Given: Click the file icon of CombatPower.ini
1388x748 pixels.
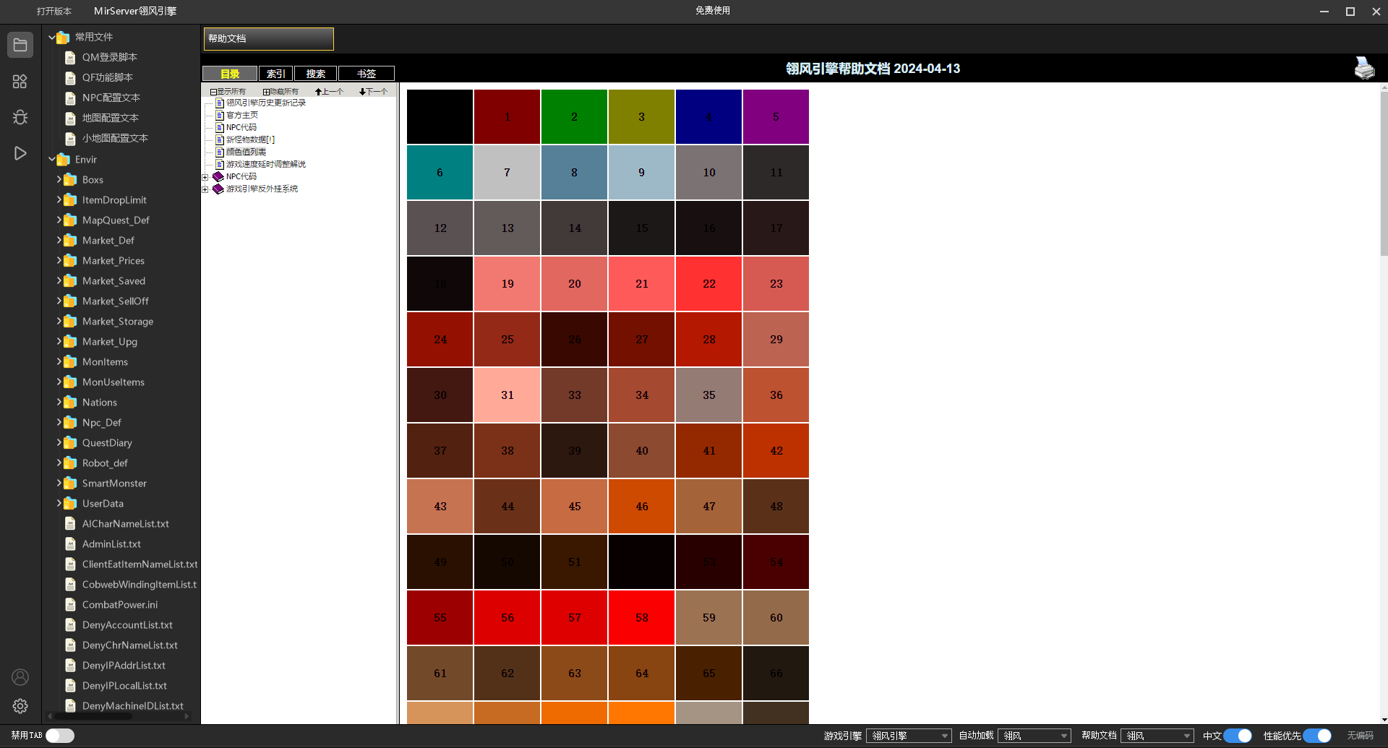Looking at the screenshot, I should (x=70, y=604).
